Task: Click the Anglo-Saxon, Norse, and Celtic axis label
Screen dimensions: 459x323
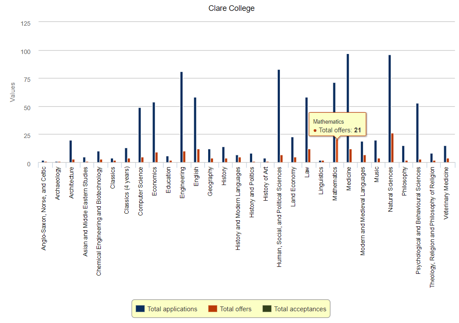Action: click(x=43, y=209)
